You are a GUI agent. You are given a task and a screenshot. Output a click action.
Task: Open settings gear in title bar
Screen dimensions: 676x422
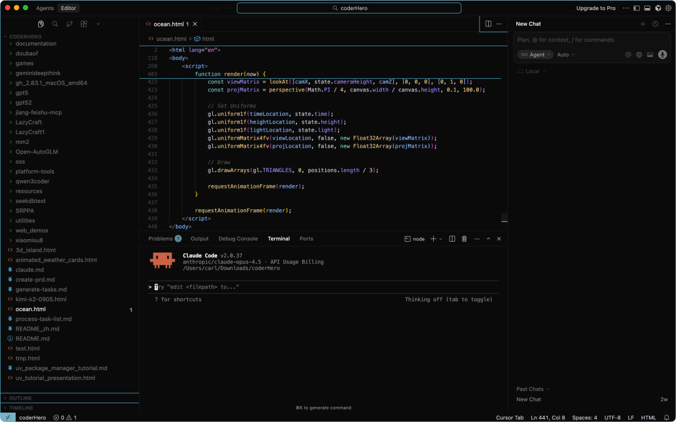(x=667, y=8)
